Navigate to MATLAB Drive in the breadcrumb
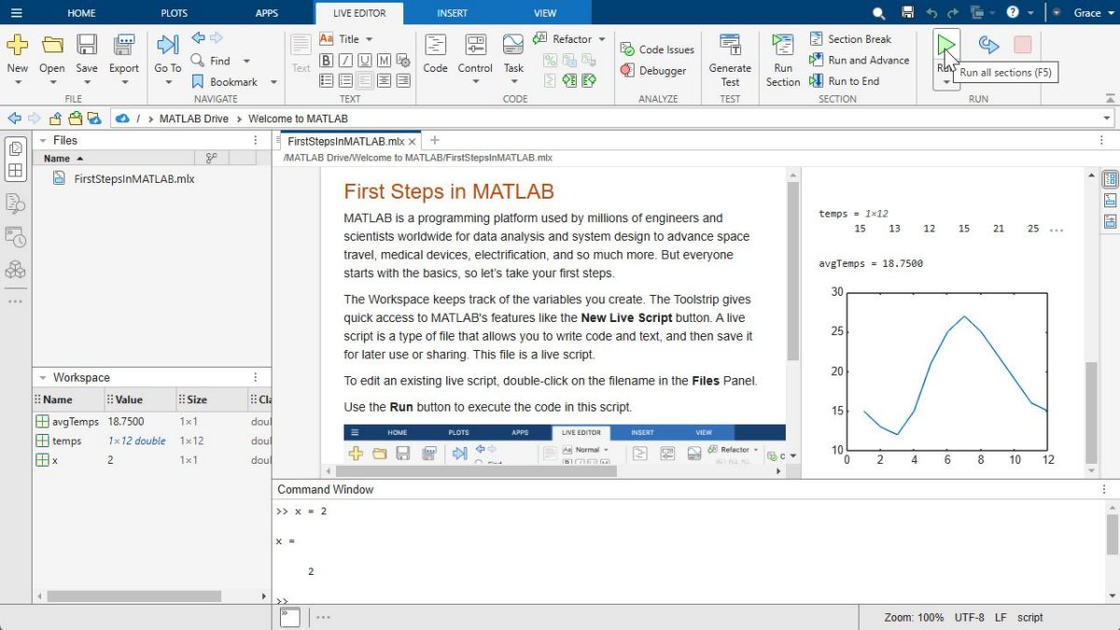The width and height of the screenshot is (1120, 630). pos(193,119)
